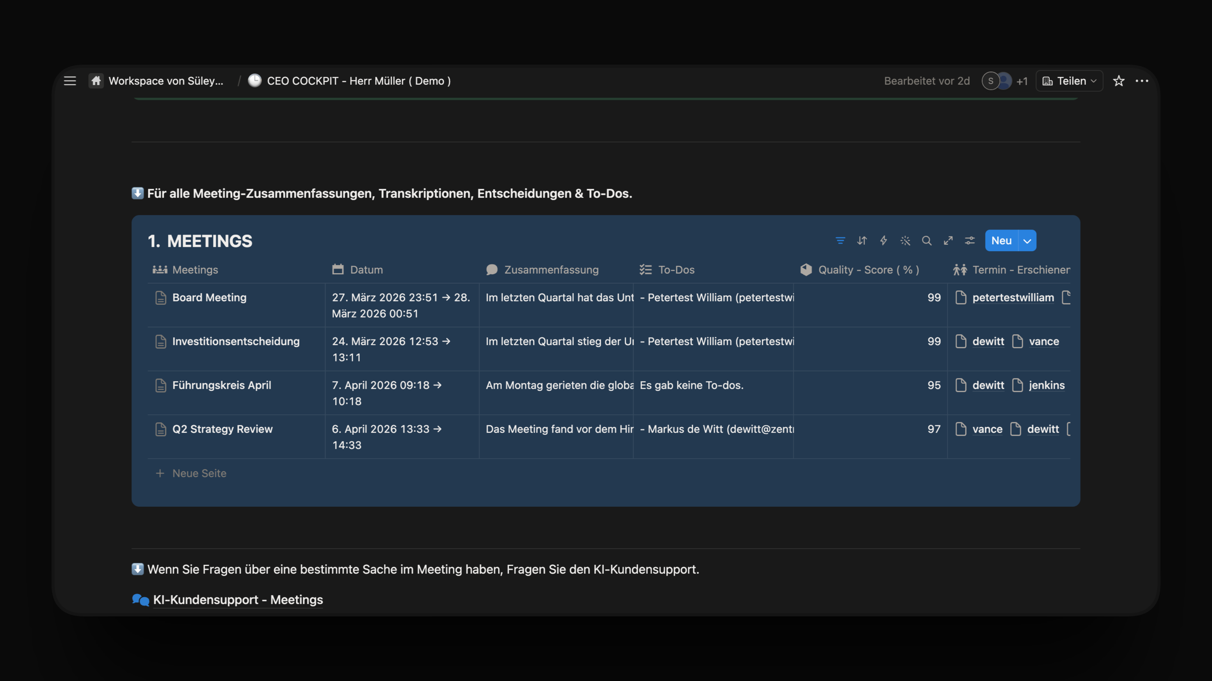Open Meetings database in full page

(x=948, y=241)
